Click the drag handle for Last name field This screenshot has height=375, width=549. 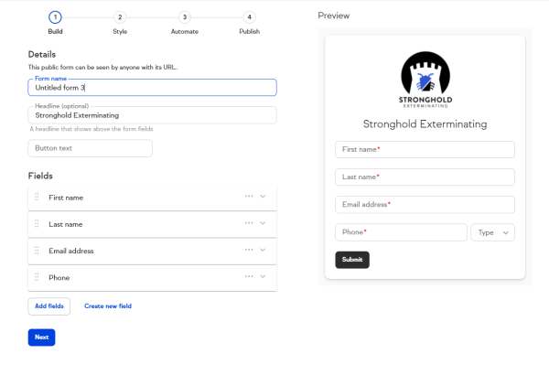click(37, 223)
